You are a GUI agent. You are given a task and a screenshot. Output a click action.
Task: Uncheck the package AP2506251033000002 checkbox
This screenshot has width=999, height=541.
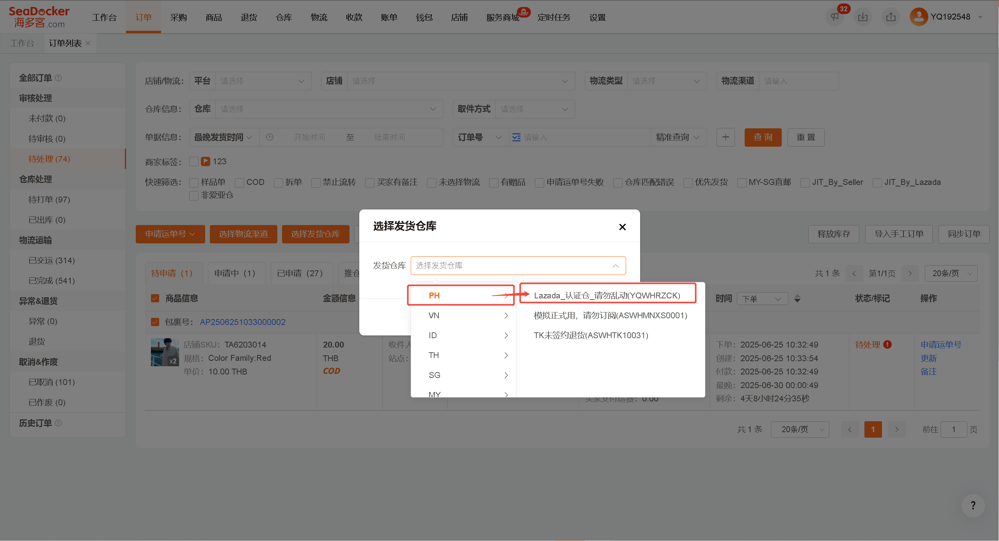coord(155,322)
